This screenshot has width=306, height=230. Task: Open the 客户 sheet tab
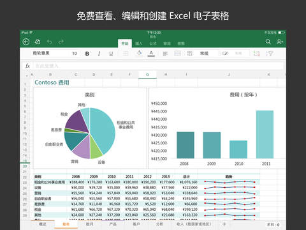coord(136,224)
